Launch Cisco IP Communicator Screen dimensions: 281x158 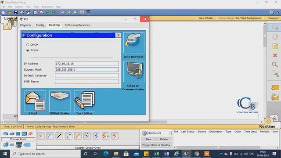click(133, 72)
